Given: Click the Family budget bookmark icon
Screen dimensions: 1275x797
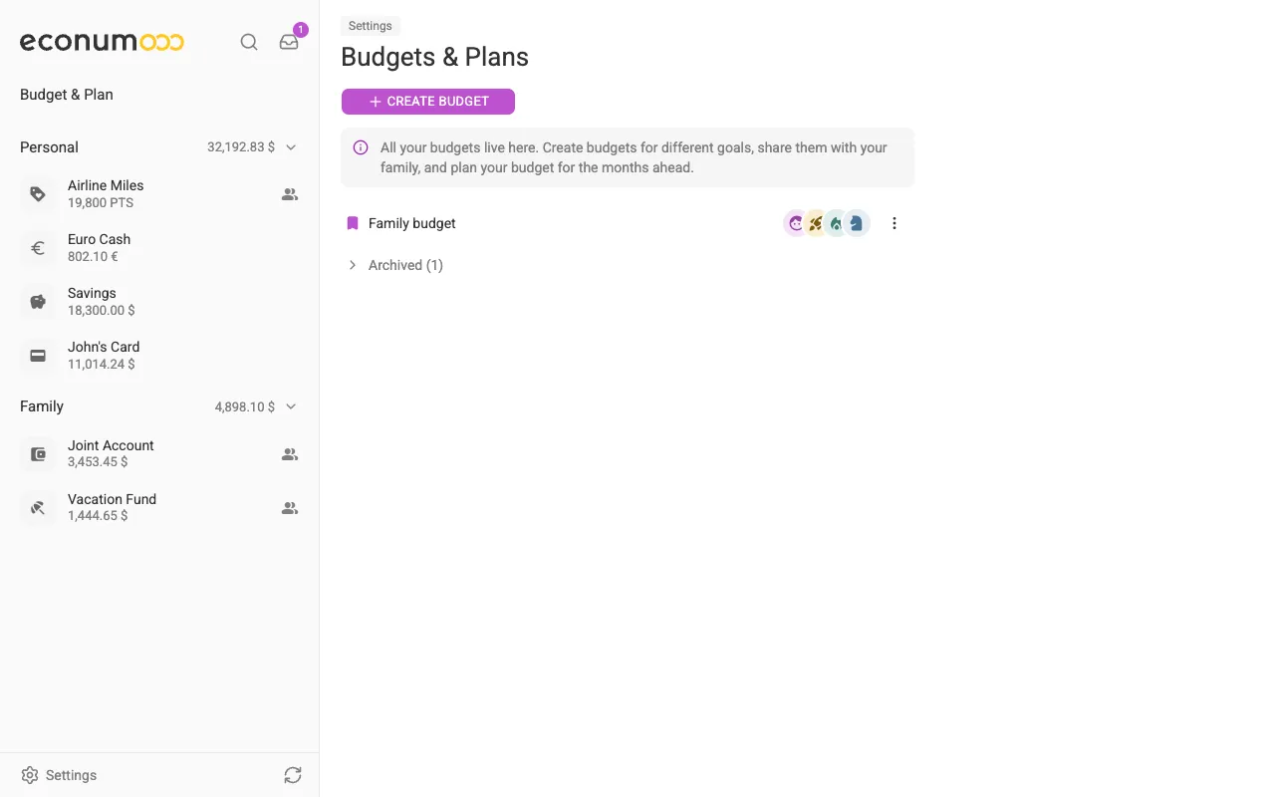Looking at the screenshot, I should (x=352, y=223).
